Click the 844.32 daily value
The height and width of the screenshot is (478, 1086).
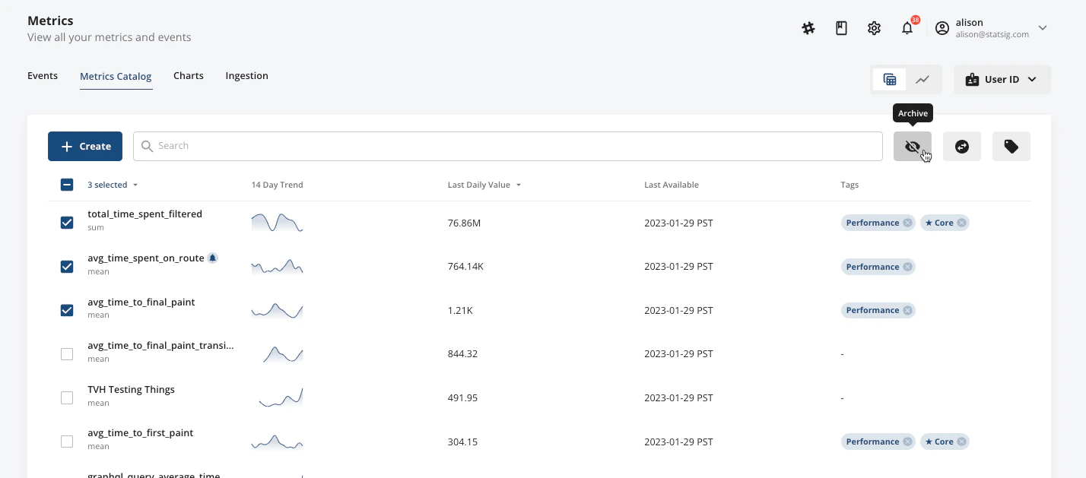pyautogui.click(x=462, y=354)
